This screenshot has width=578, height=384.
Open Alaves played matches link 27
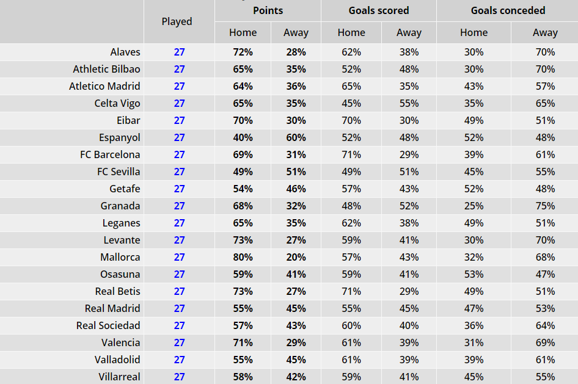[179, 52]
